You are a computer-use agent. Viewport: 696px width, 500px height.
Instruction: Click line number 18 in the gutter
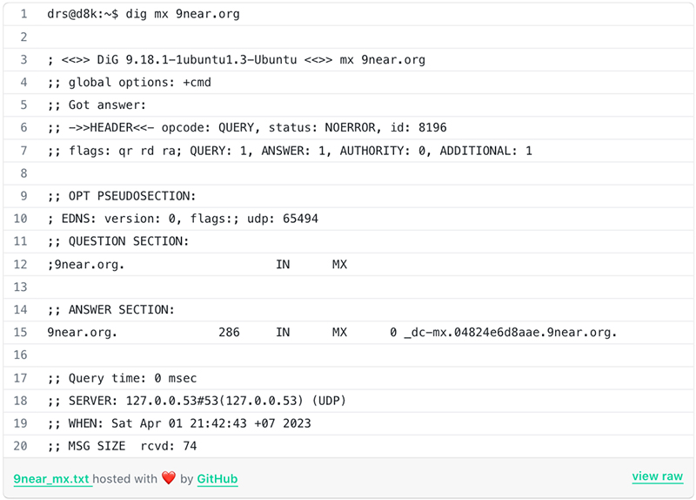coord(21,401)
